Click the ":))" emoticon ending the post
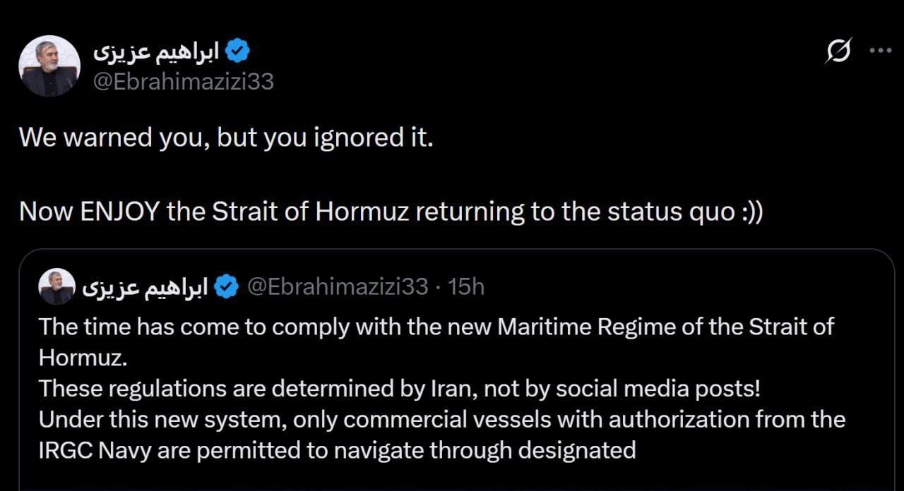The height and width of the screenshot is (491, 904). pyautogui.click(x=752, y=212)
